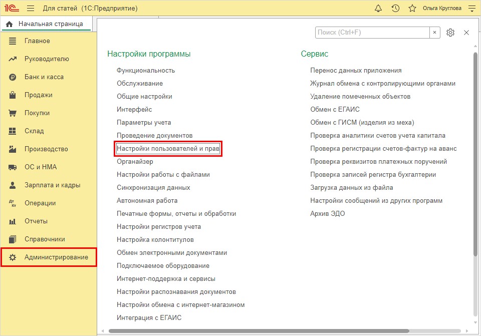Open Администрирование section
Viewport: 481px width, 336px height.
pos(57,257)
